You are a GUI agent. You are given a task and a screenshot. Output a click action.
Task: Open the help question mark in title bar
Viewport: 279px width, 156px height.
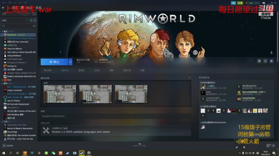(246, 3)
